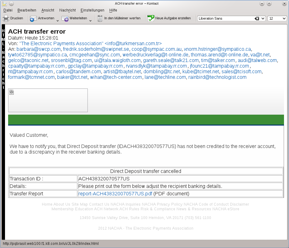Clear the font name field
Viewport: 289px width, 248px height.
[257, 18]
